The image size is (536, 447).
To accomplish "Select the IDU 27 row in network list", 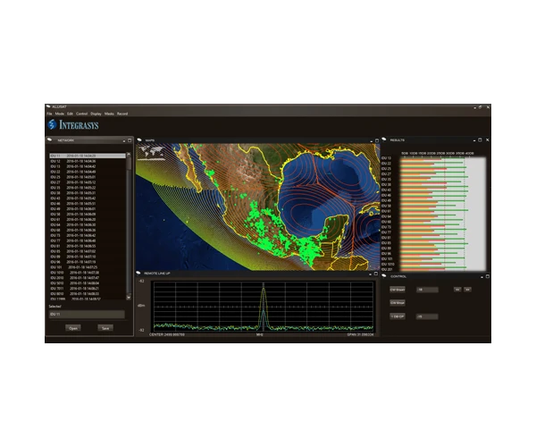I will pos(88,182).
